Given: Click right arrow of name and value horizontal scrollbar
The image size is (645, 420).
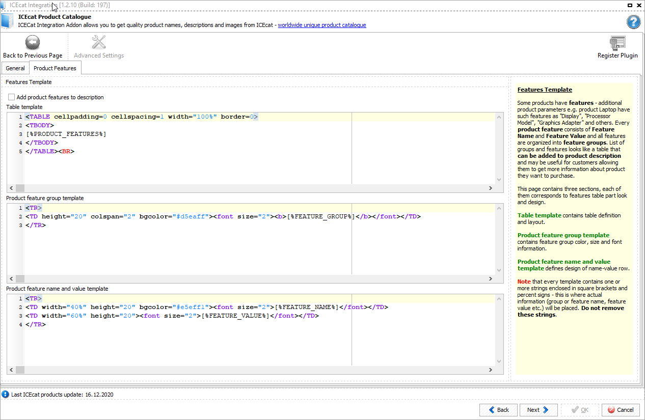Looking at the screenshot, I should [x=491, y=370].
